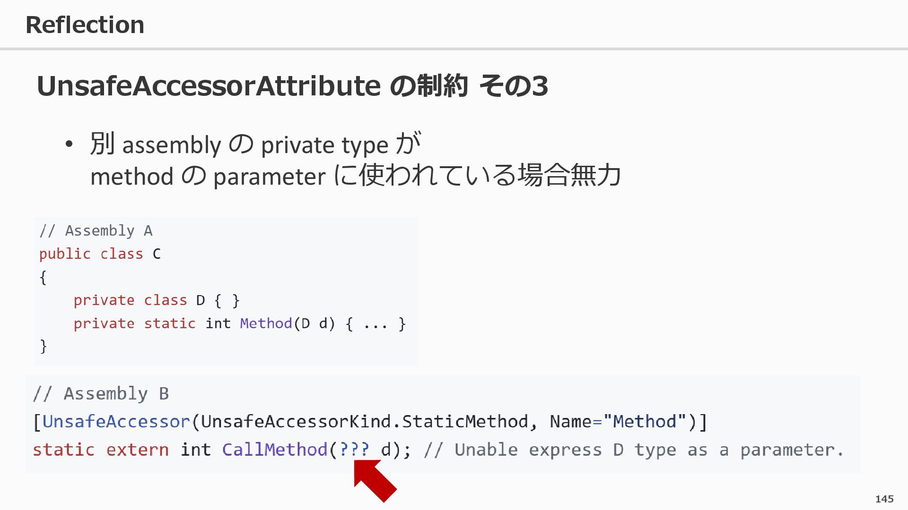The image size is (908, 510).
Task: Click the red arrow pointing at ???
Action: tap(375, 481)
